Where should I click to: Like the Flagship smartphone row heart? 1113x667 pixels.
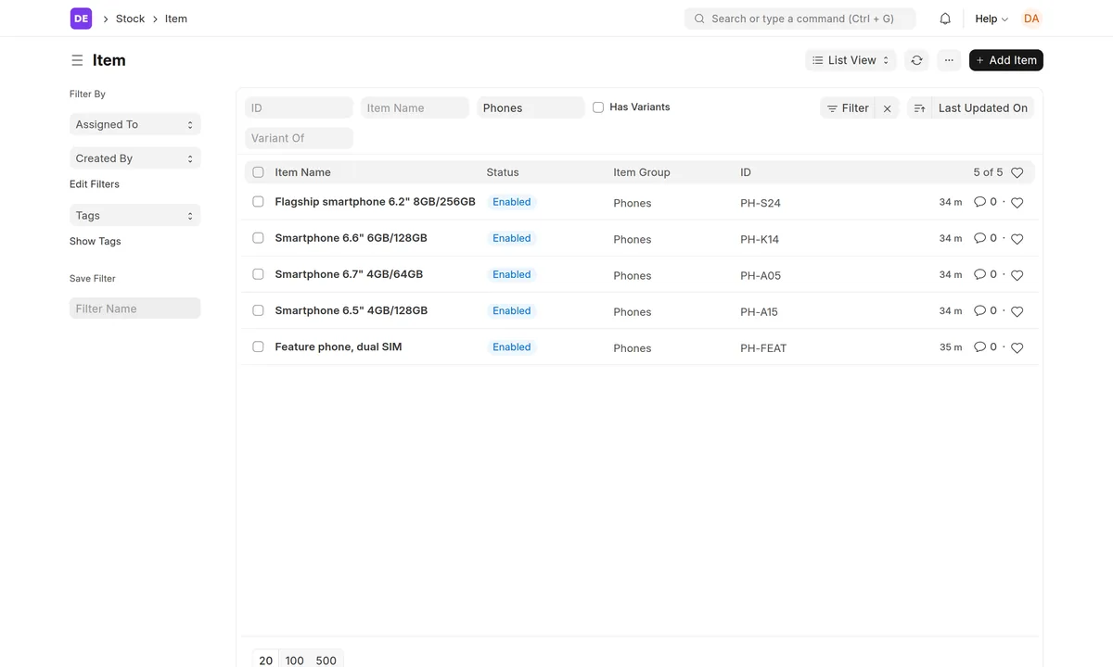1017,203
